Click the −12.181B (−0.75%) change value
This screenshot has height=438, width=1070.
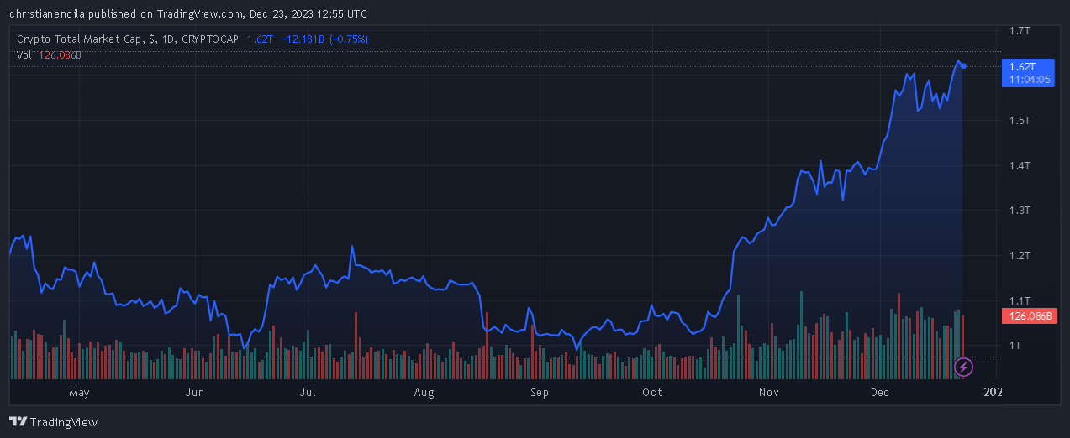point(324,39)
